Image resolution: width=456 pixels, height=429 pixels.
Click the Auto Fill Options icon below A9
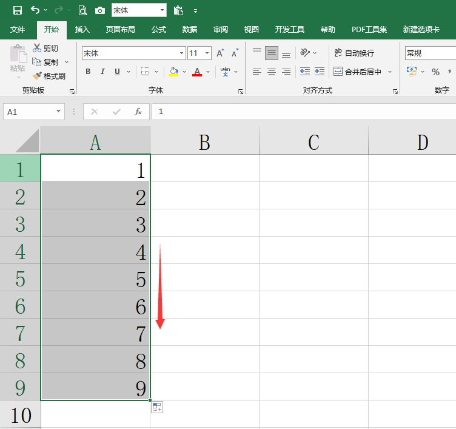pyautogui.click(x=157, y=407)
